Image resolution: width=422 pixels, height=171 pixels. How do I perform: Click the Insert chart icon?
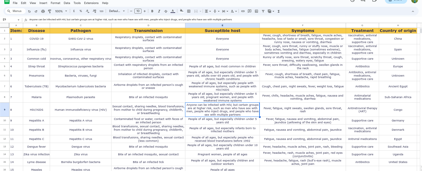[256, 11]
